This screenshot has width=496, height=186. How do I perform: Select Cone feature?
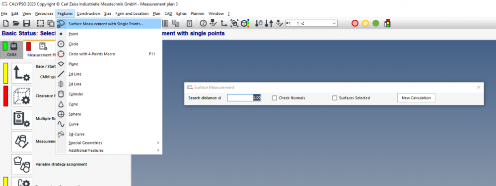(x=109, y=104)
